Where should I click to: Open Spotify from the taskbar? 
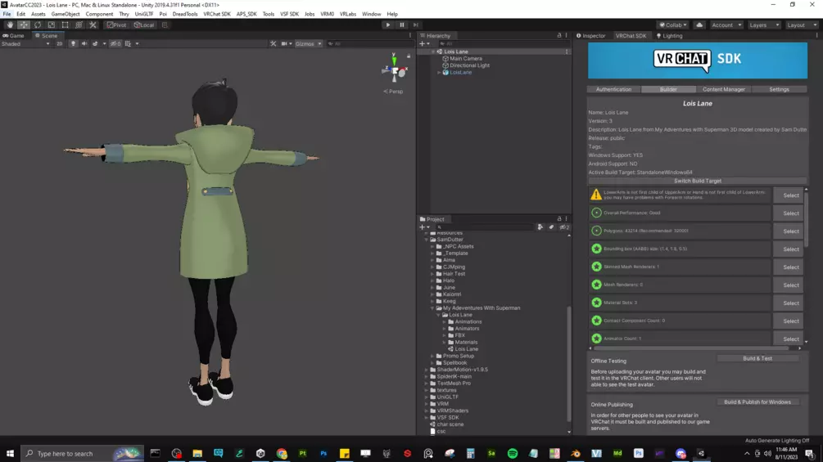(513, 453)
